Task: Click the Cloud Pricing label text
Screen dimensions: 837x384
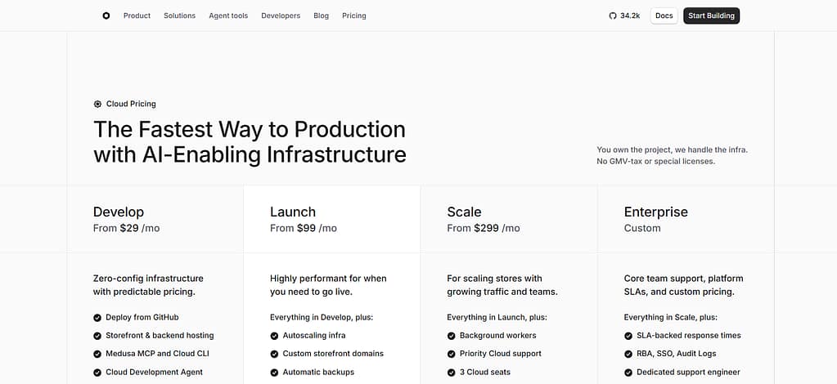Action: tap(131, 104)
